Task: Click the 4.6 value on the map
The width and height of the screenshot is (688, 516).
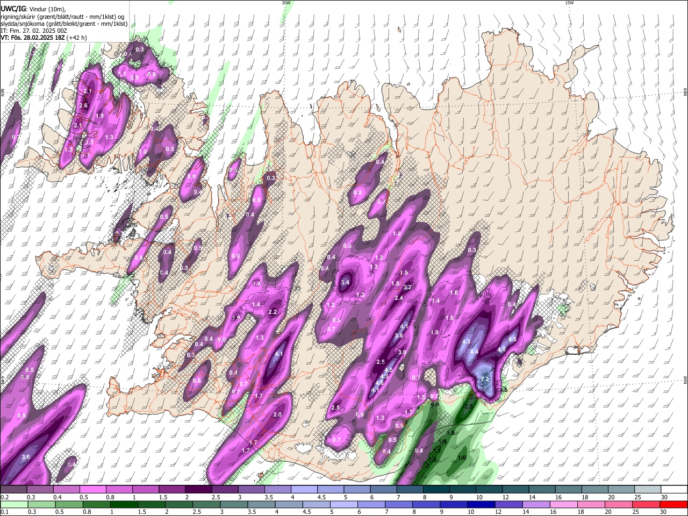Action: click(379, 383)
